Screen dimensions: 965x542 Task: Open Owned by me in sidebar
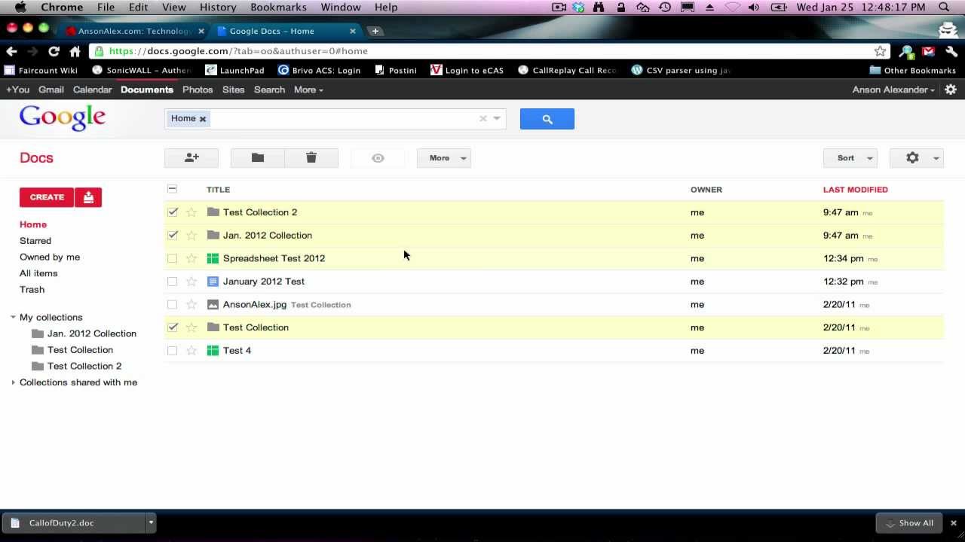tap(50, 257)
